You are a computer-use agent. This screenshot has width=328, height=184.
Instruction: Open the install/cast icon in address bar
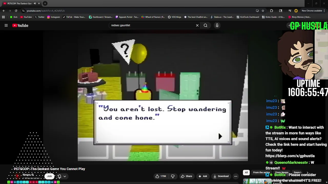point(257,11)
